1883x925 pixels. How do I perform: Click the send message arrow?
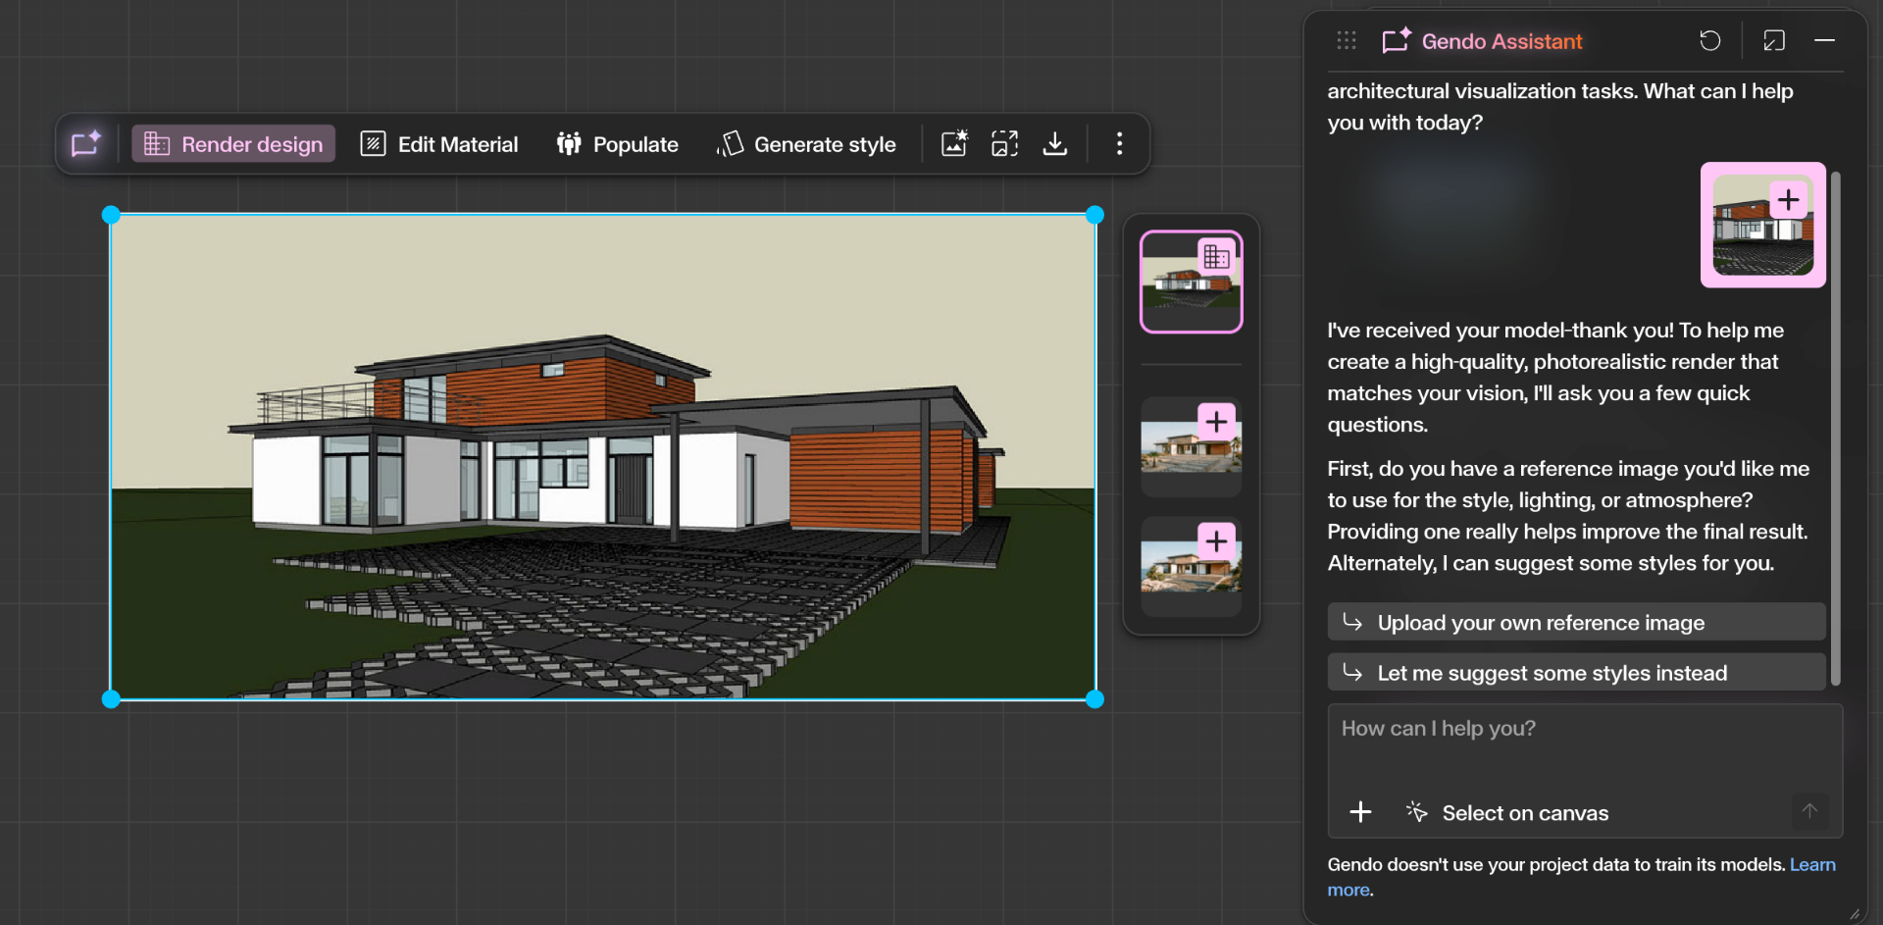[x=1809, y=811]
